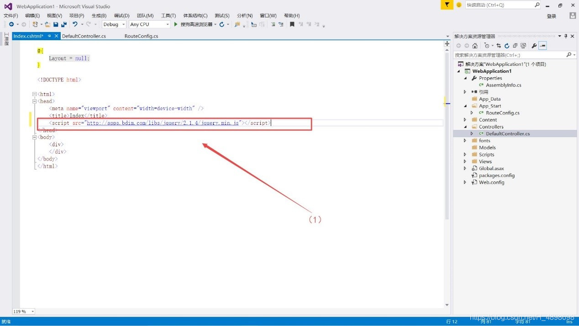Image resolution: width=579 pixels, height=326 pixels.
Task: Close the Index.cshtml tab
Action: 57,36
